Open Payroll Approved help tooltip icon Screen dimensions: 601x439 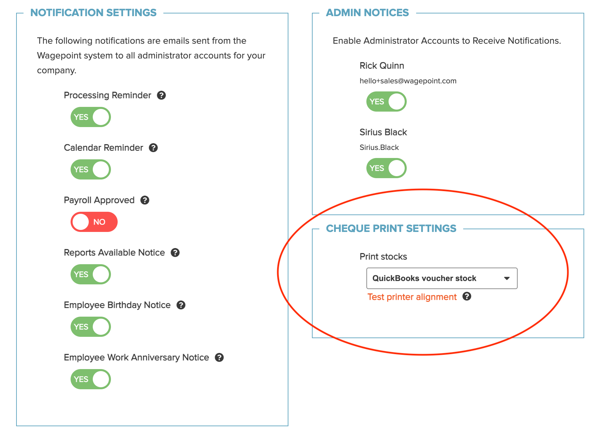(145, 200)
